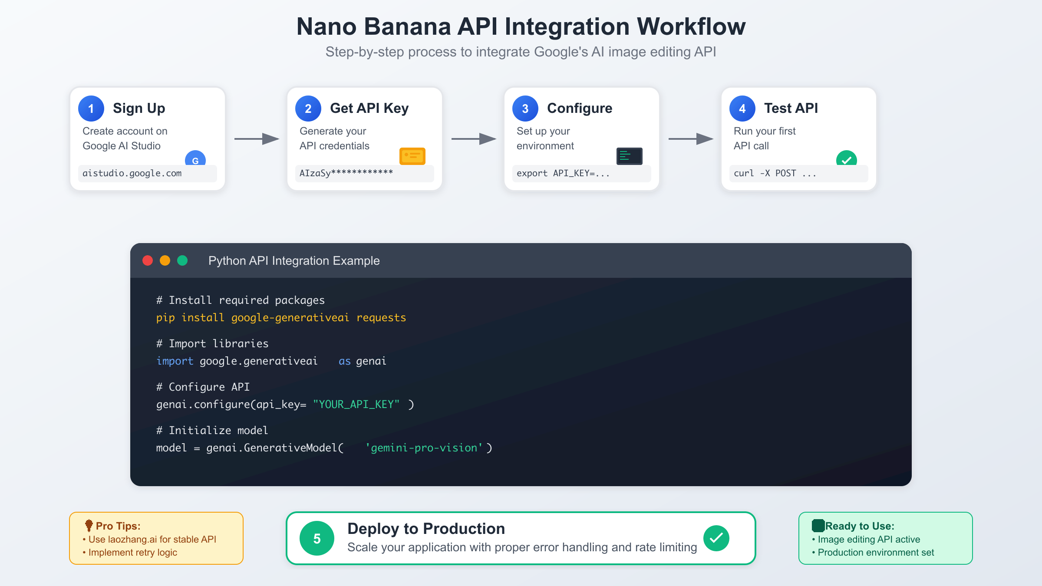
Task: Click the dark green square icon beside Ready to Use
Action: (818, 526)
